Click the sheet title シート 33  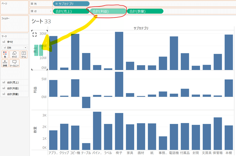41,21
